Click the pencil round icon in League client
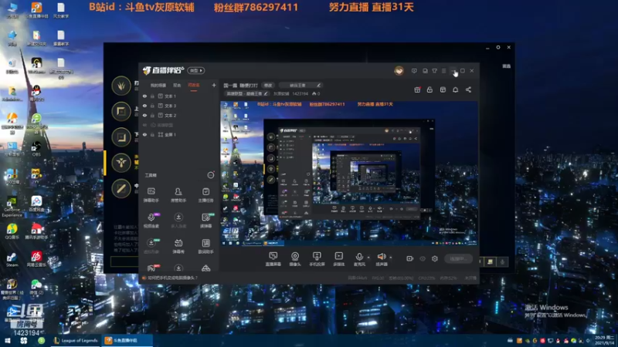The image size is (618, 347). (x=121, y=189)
